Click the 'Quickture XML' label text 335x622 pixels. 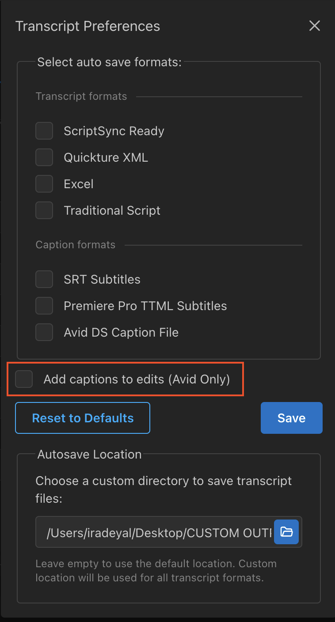(x=106, y=157)
